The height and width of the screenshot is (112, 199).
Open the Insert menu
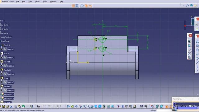(x=37, y=2)
